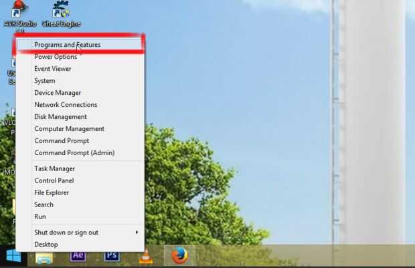
Task: Open VLC media player taskbar icon
Action: [x=146, y=257]
